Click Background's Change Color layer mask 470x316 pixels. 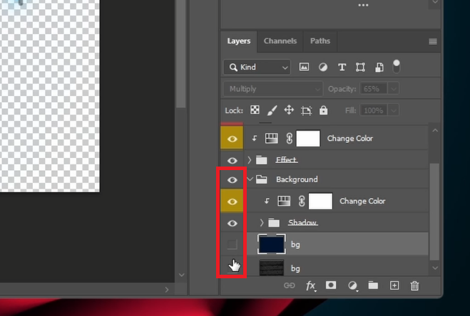tap(320, 201)
